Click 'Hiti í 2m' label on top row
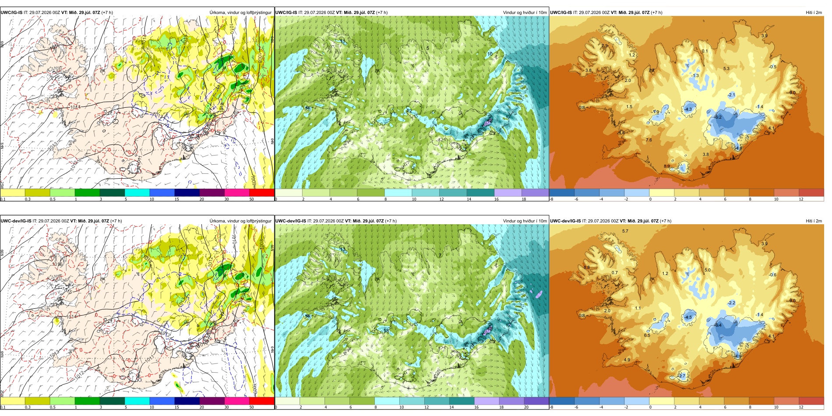Screen dimensions: 832x416 click(814, 12)
